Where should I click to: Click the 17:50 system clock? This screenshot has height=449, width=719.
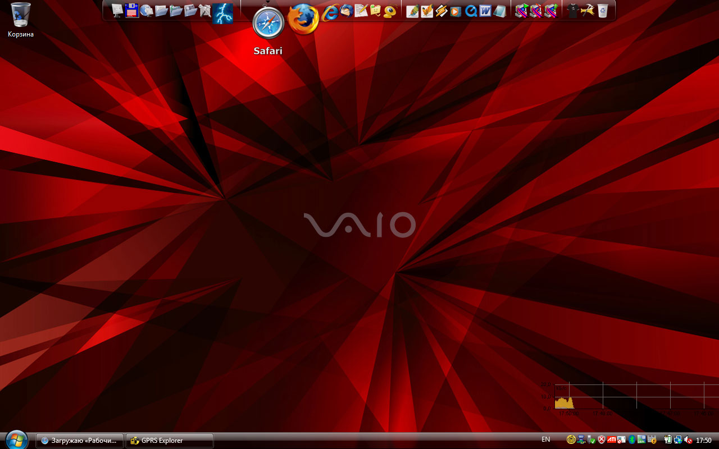click(704, 441)
